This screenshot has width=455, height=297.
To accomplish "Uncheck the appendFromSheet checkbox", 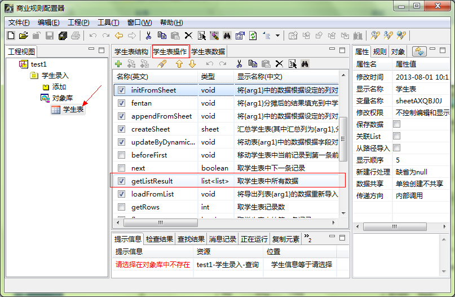I will click(x=122, y=116).
